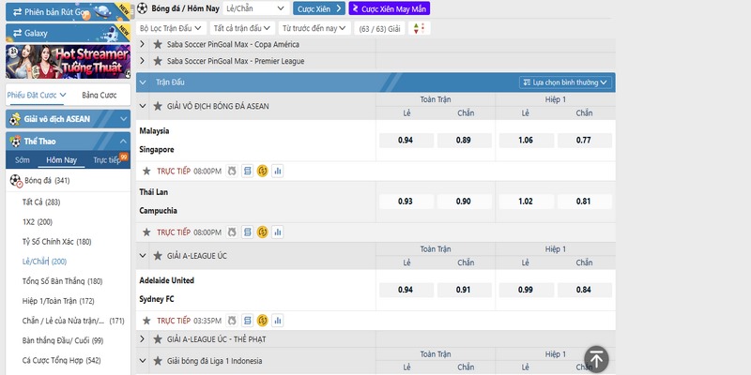Open the Lựa chọn bình thường dropdown
This screenshot has height=375, width=751.
[x=565, y=82]
